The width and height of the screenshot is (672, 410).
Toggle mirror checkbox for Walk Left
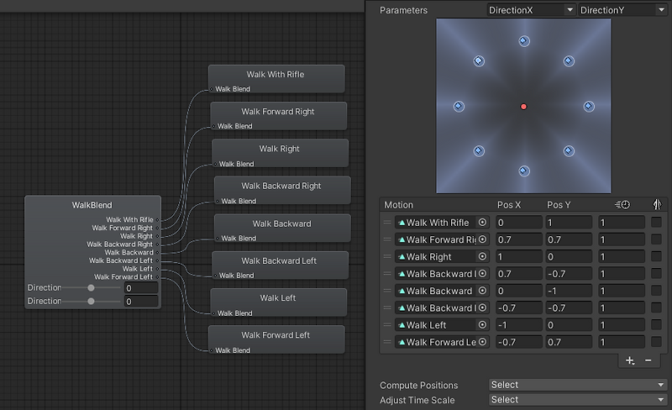tap(656, 324)
